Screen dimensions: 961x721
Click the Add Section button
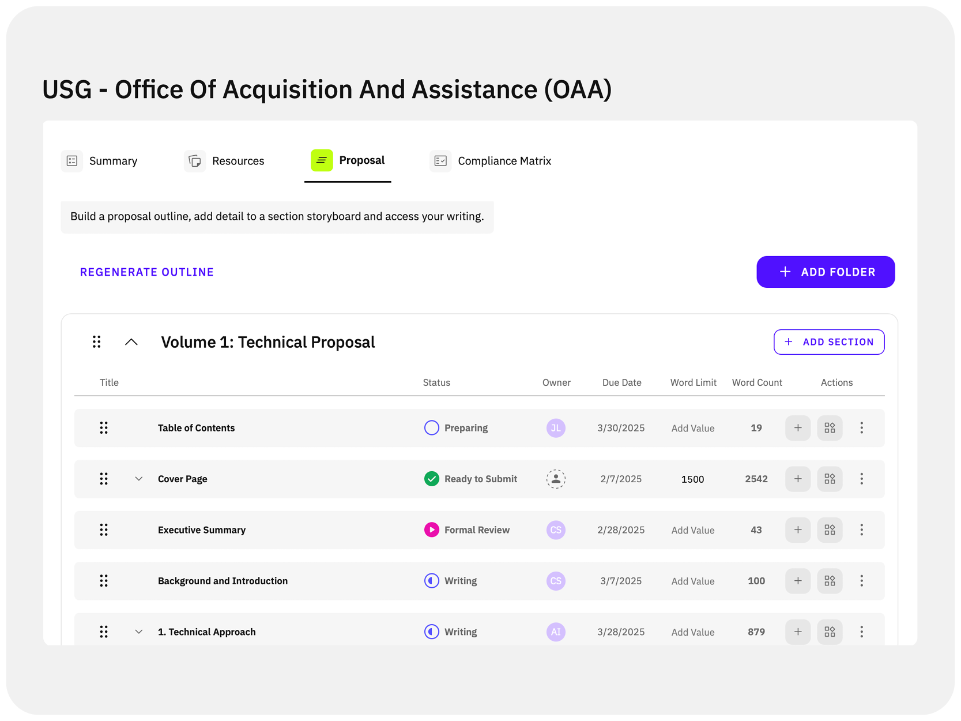tap(829, 342)
